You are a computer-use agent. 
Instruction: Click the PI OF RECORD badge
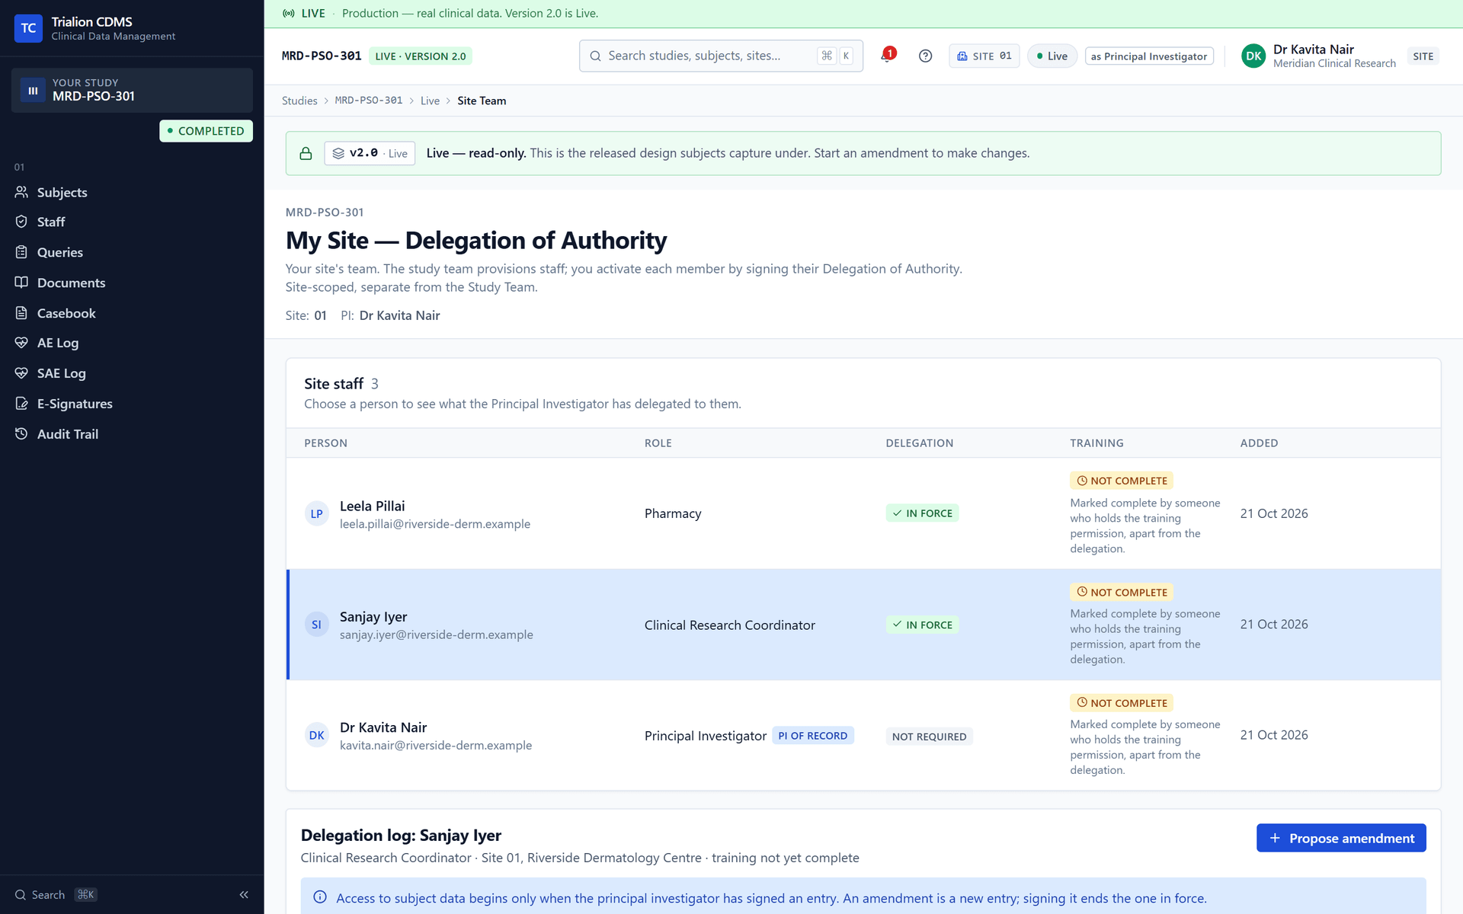coord(812,736)
